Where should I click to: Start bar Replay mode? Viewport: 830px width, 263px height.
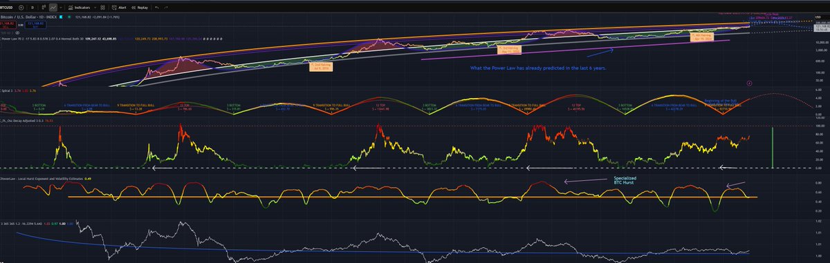click(x=140, y=8)
